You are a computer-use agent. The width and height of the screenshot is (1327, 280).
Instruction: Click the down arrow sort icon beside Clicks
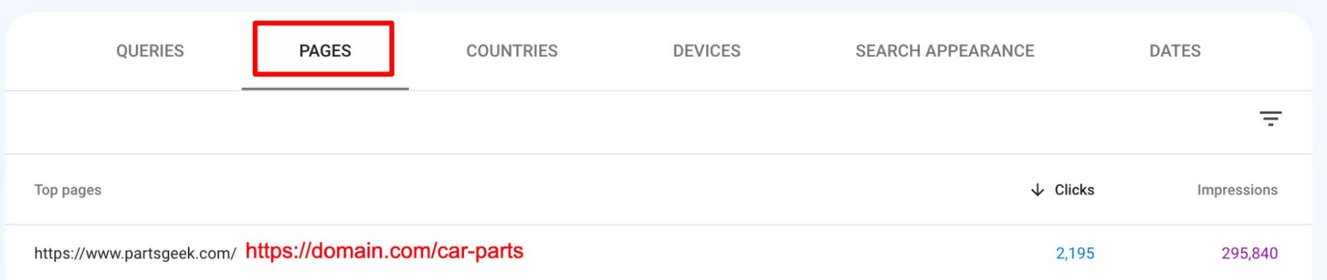tap(1037, 190)
